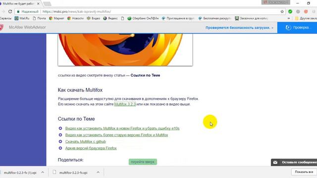Click Проверяется безопасность загрузки link
The image size is (317, 178).
[239, 28]
